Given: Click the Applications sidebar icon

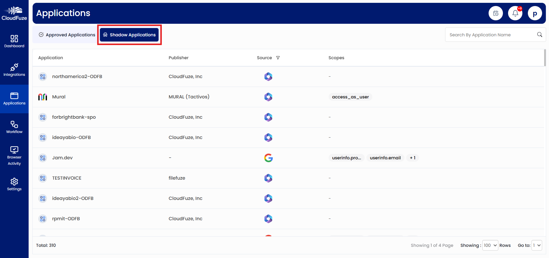Looking at the screenshot, I should (14, 98).
